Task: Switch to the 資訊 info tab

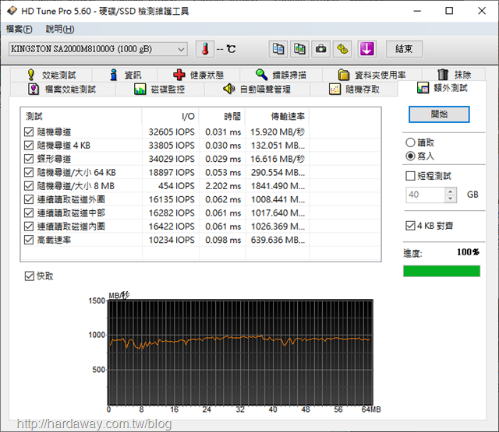Action: tap(125, 75)
